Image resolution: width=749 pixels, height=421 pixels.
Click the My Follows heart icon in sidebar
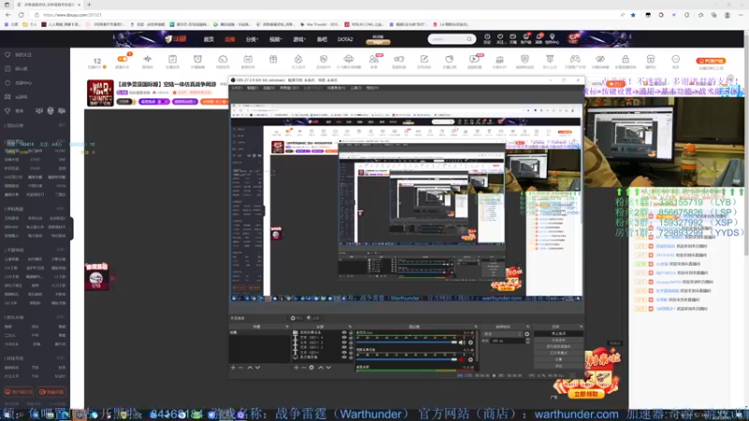(x=7, y=55)
